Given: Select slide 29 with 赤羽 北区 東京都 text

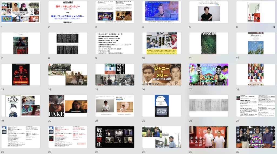Looking at the screenshot, I should [209, 137].
